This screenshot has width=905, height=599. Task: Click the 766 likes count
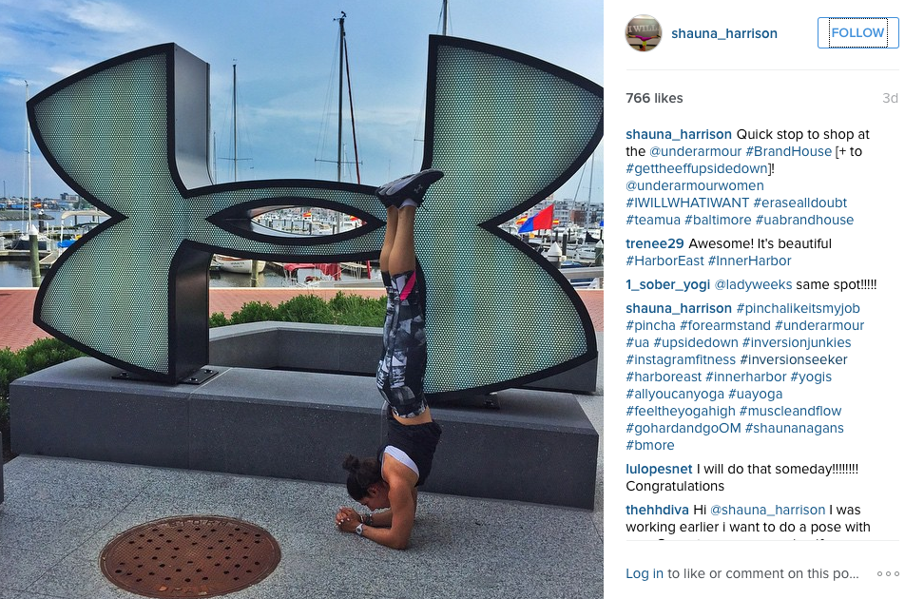(654, 98)
